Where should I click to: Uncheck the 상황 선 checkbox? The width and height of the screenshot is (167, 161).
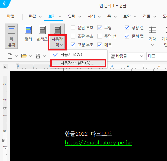[x=127, y=28]
